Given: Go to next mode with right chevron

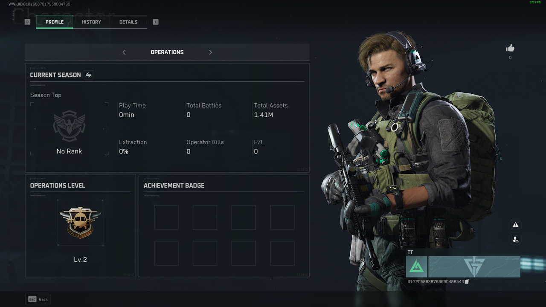Looking at the screenshot, I should coord(210,52).
